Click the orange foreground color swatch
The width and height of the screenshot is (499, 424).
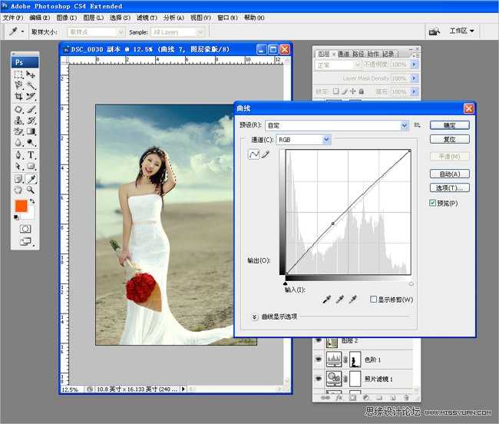21,207
